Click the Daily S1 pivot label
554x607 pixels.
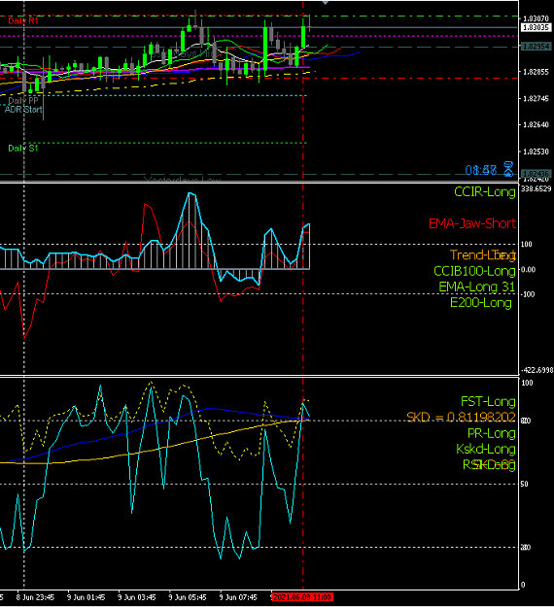23,149
